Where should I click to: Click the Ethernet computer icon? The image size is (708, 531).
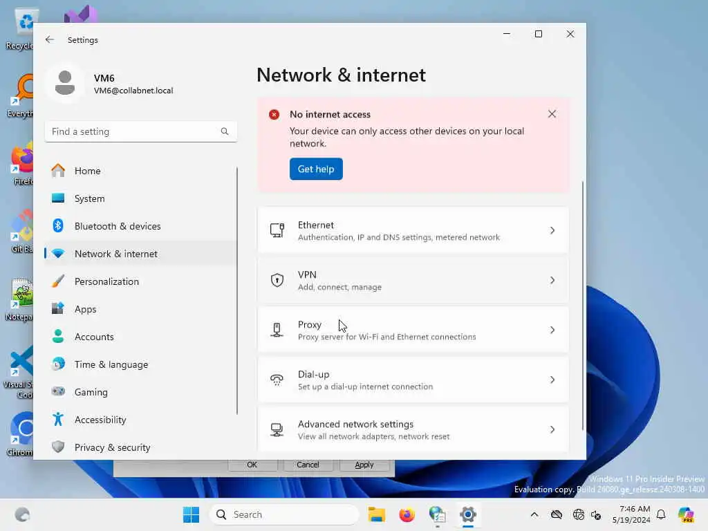pyautogui.click(x=277, y=230)
